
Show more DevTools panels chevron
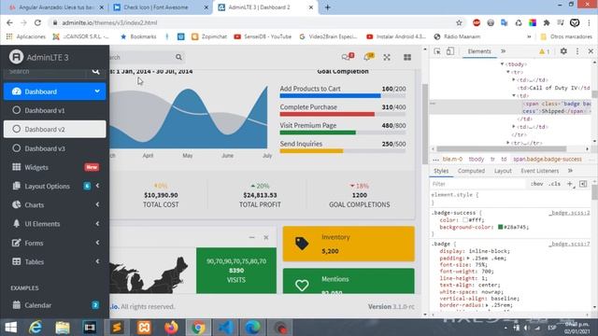coord(503,51)
